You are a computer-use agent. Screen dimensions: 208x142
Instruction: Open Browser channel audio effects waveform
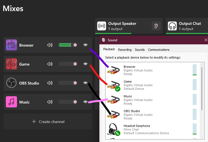[85, 45]
